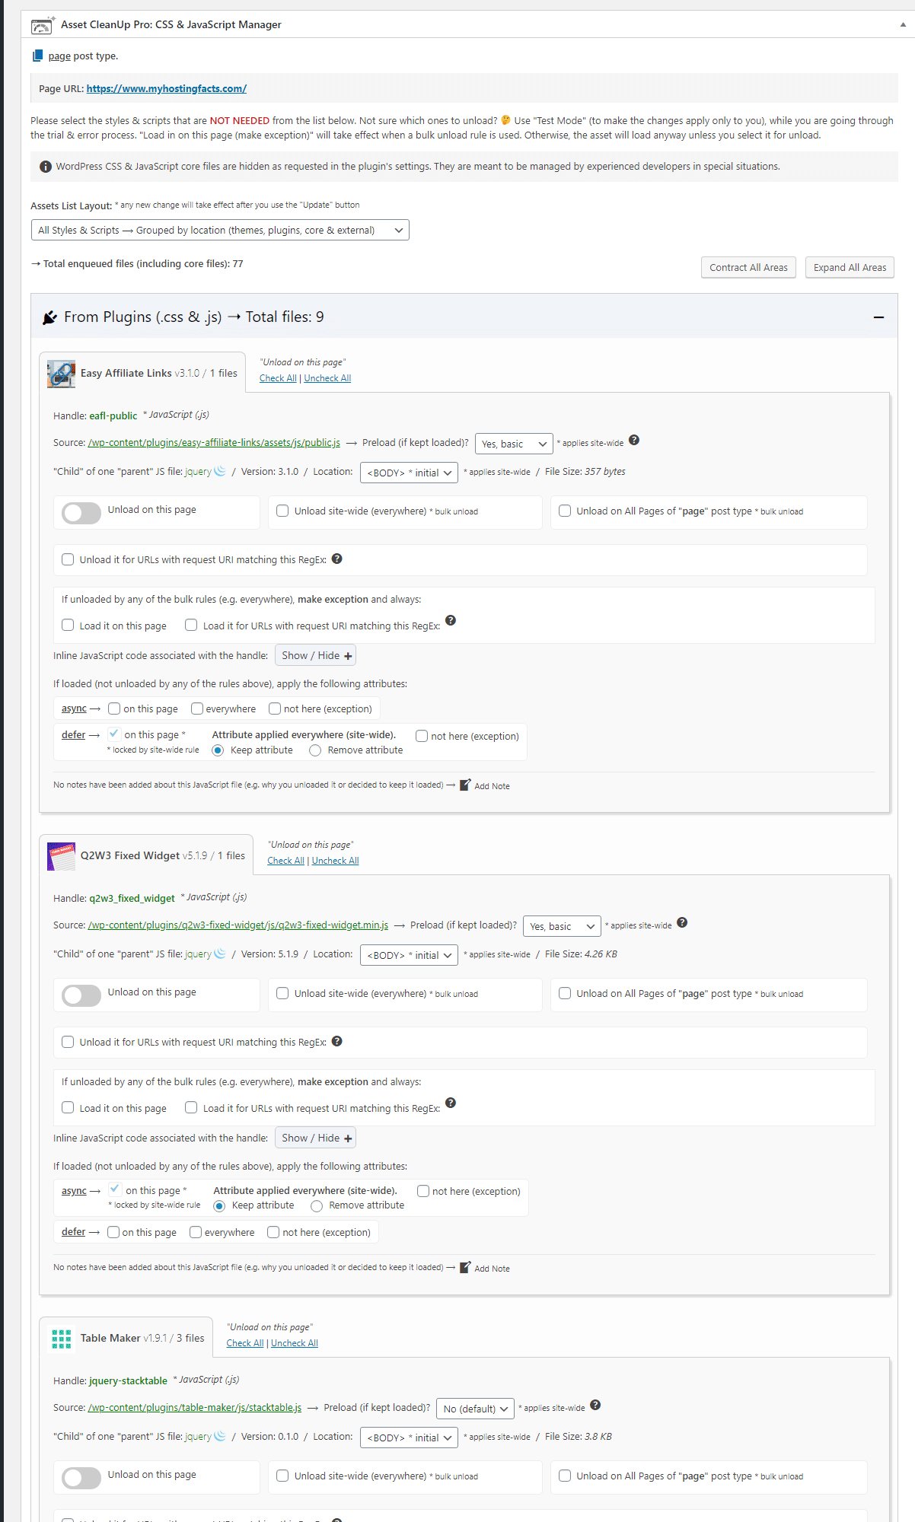Open the Assets List Layout dropdown
This screenshot has height=1522, width=915.
click(220, 230)
